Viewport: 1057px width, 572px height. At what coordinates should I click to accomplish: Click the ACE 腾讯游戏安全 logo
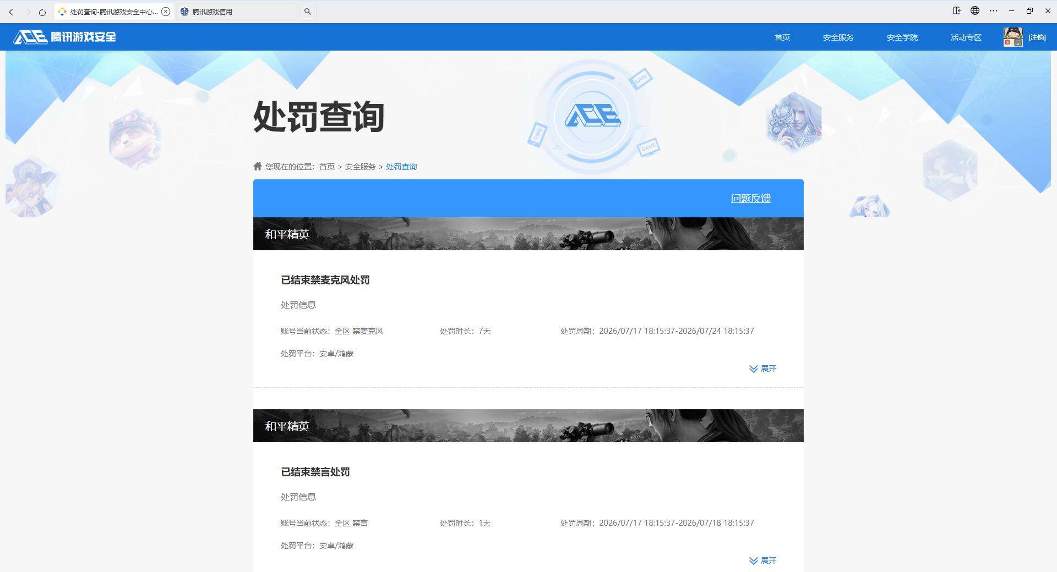[x=65, y=37]
